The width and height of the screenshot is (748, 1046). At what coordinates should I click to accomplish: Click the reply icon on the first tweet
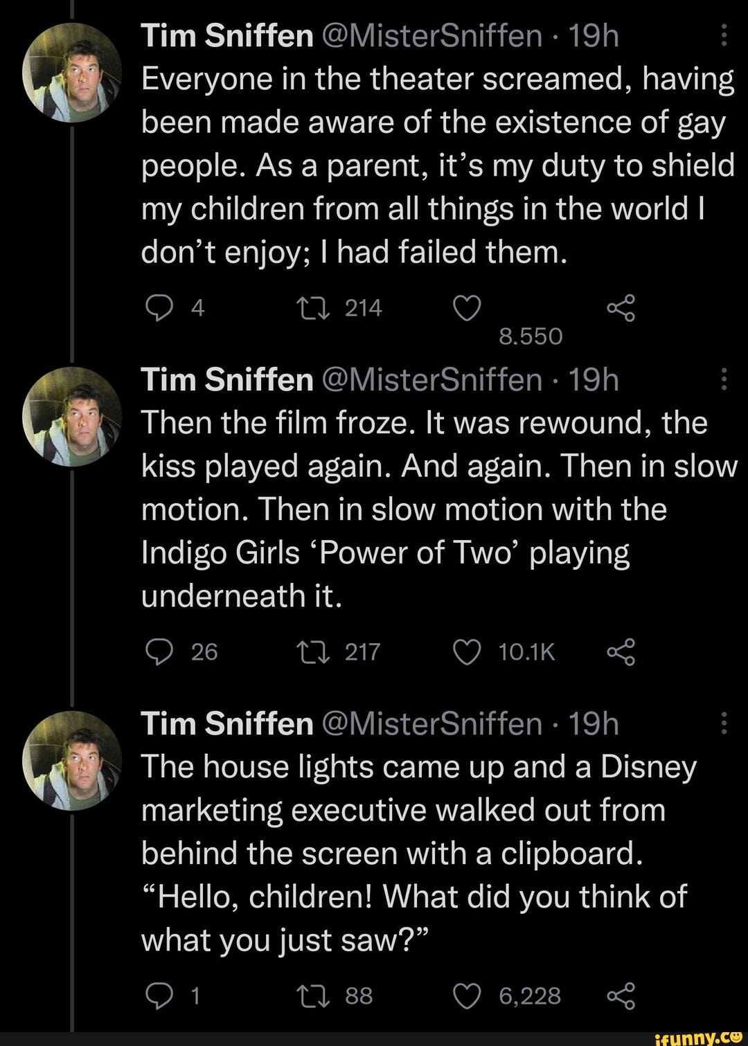tap(160, 308)
